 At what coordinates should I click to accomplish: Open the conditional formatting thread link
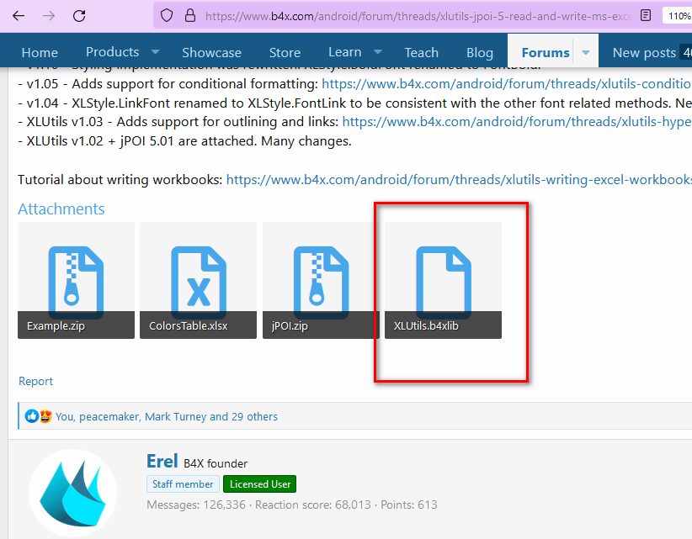pyautogui.click(x=507, y=84)
